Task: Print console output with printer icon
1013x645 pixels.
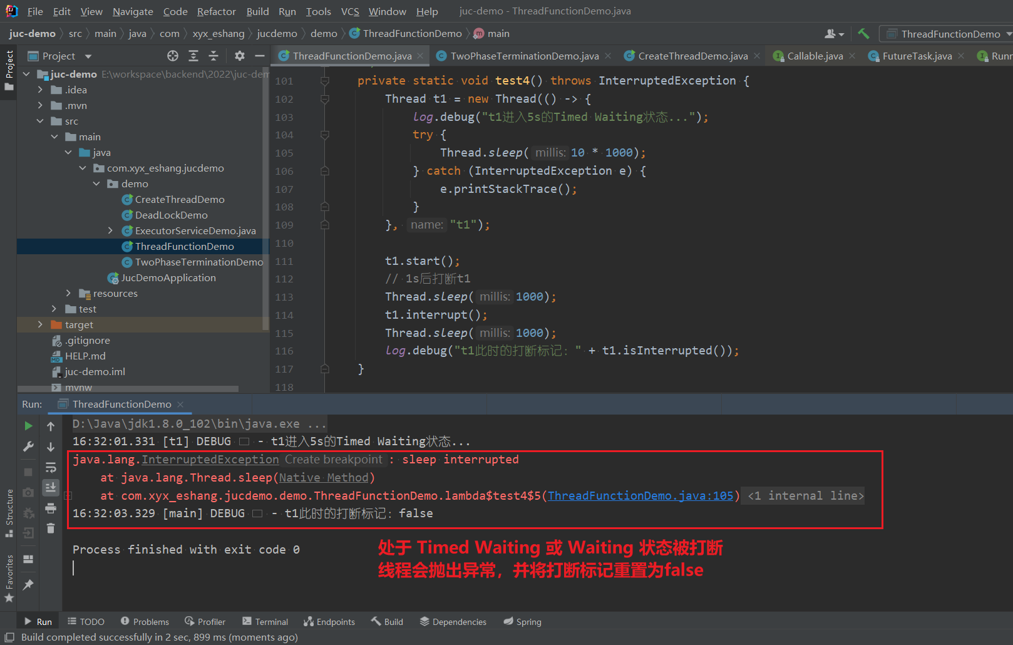Action: pos(51,508)
